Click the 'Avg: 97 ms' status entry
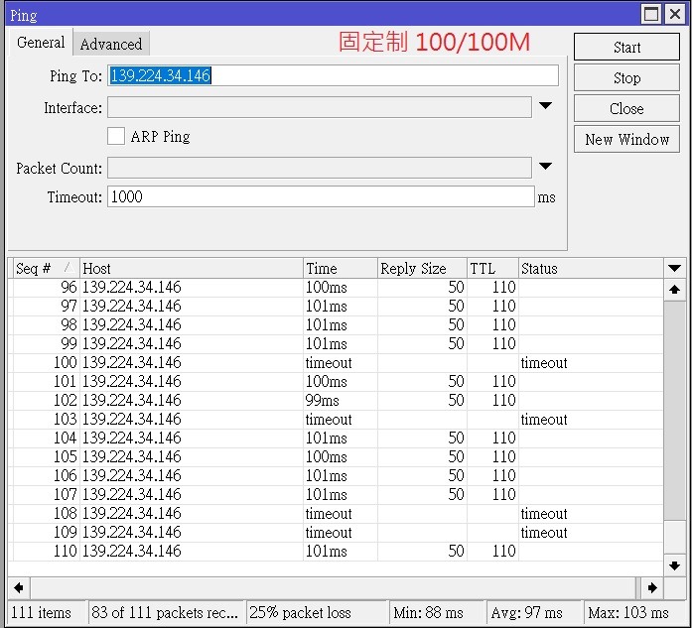The width and height of the screenshot is (692, 628). pyautogui.click(x=535, y=612)
